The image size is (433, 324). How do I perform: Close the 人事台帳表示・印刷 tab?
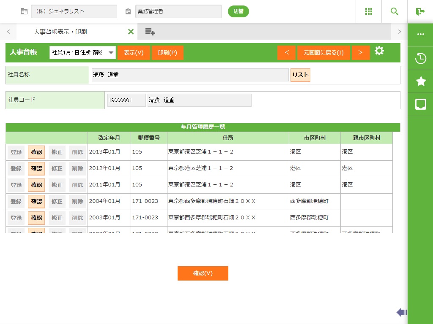(x=131, y=32)
